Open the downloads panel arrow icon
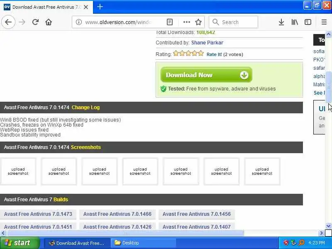This screenshot has height=249, width=332. coord(281,22)
